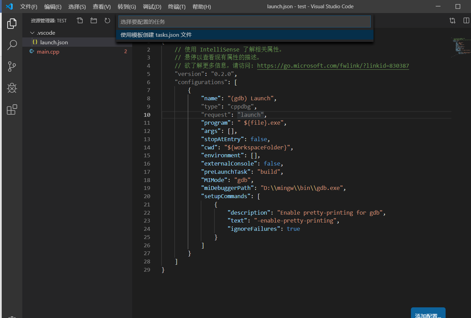Open the 编辑(E) menu

(x=53, y=7)
